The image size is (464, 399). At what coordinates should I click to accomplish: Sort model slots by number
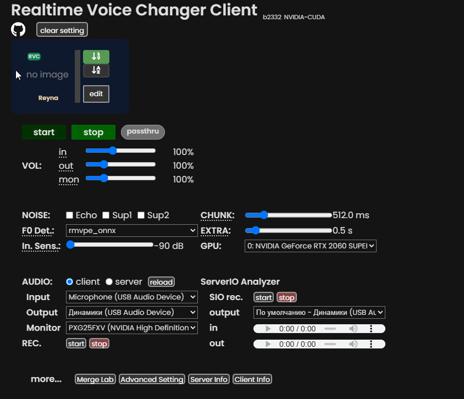96,57
